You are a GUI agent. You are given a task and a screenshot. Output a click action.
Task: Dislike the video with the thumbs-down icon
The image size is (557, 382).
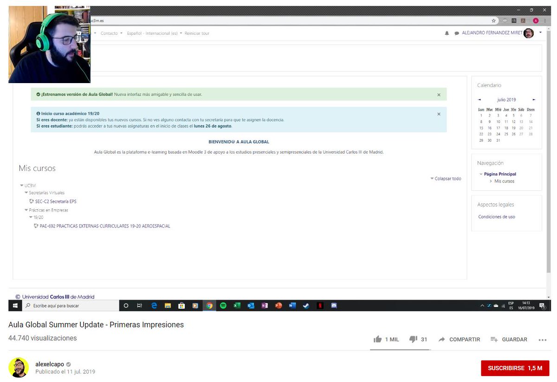coord(413,339)
